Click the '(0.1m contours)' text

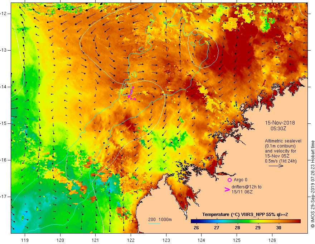[280, 146]
